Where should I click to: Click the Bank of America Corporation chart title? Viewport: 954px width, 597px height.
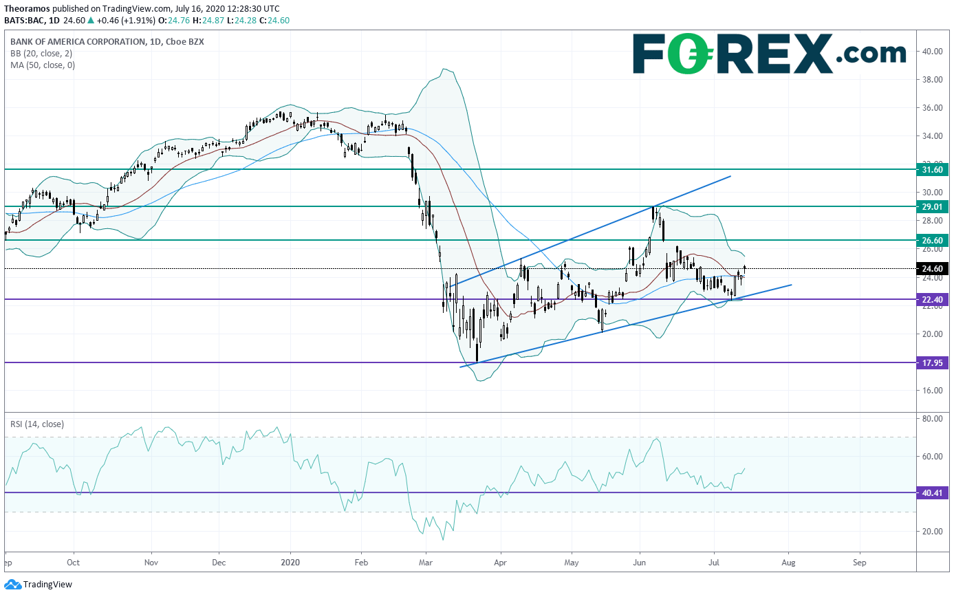point(78,42)
